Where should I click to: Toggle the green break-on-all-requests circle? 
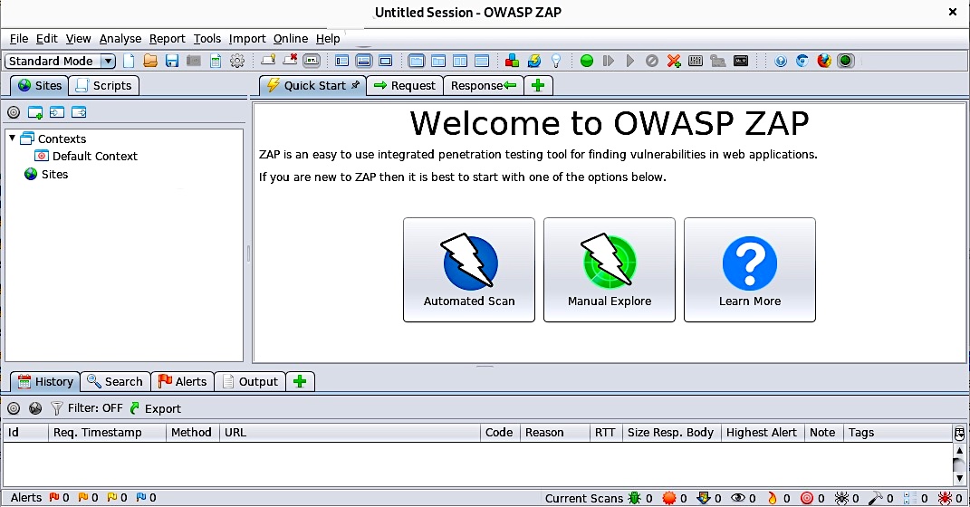pos(587,61)
